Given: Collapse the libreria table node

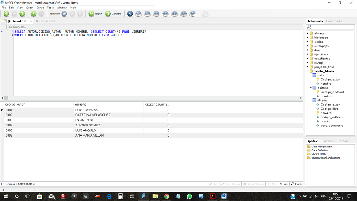Looking at the screenshot, I should (x=311, y=100).
